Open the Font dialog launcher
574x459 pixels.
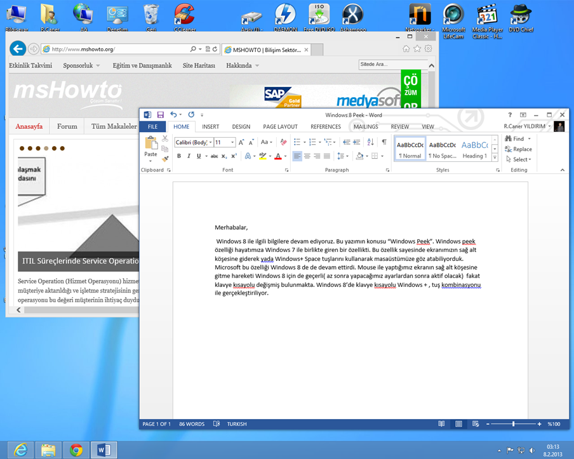pos(286,170)
